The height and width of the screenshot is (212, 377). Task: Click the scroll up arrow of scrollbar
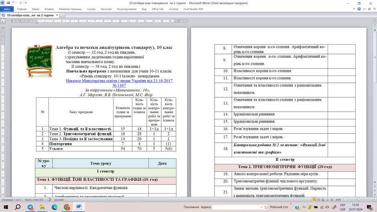point(375,30)
